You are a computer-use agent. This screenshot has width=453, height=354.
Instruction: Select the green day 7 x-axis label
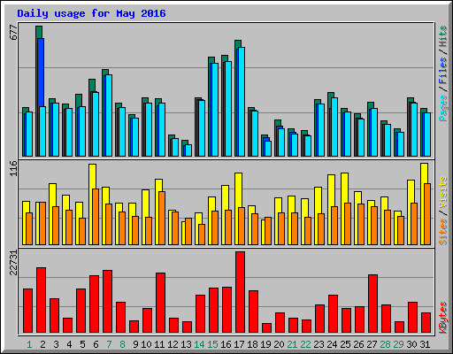pos(109,344)
